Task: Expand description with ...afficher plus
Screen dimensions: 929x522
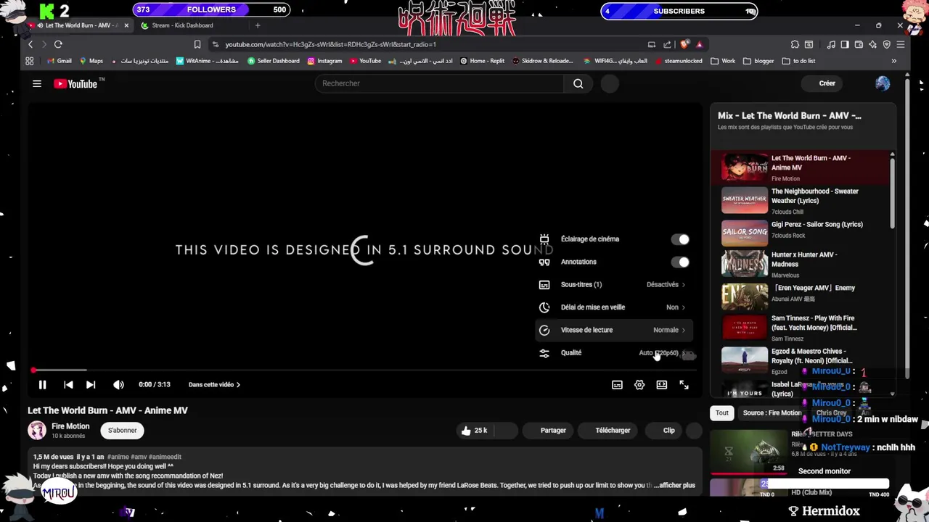Action: point(674,485)
